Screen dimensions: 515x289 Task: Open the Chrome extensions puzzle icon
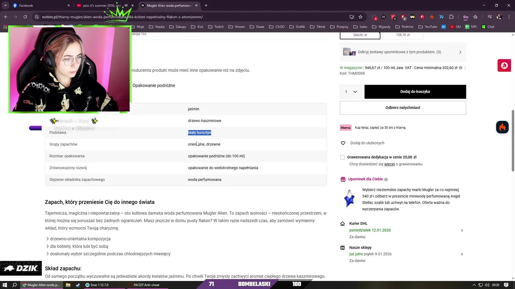451,17
